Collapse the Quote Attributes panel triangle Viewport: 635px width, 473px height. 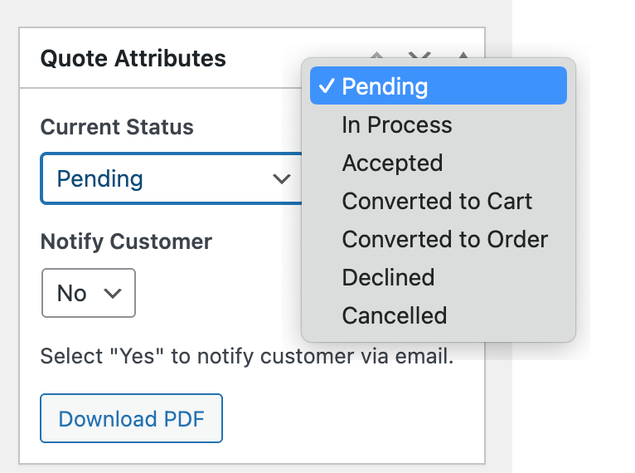(x=463, y=56)
